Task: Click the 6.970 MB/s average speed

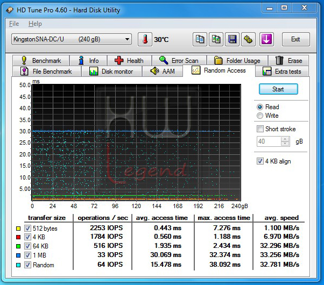Action: pos(281,237)
